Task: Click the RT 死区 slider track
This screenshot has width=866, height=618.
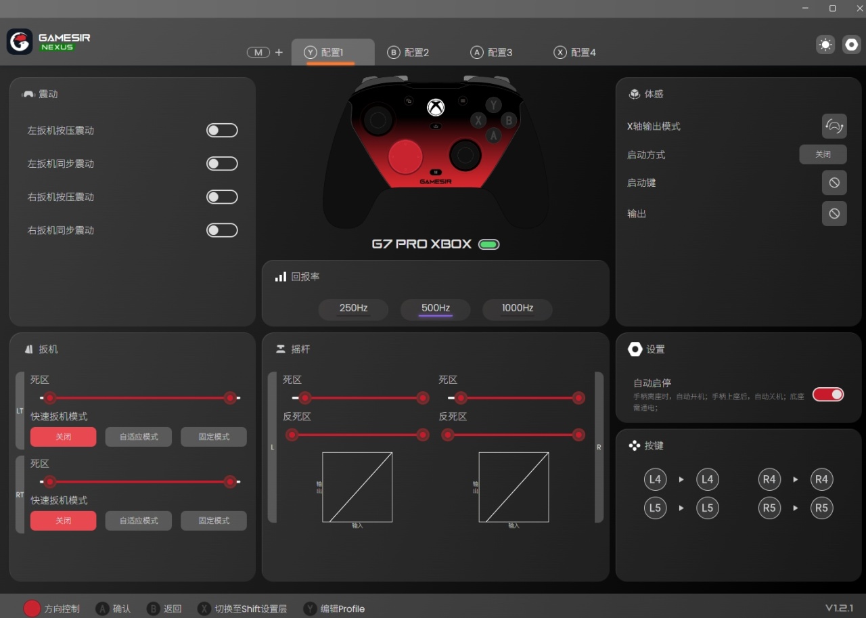Action: (140, 482)
